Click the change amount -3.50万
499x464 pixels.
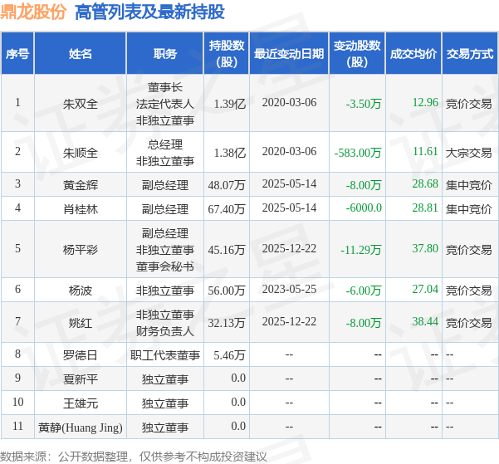(364, 104)
